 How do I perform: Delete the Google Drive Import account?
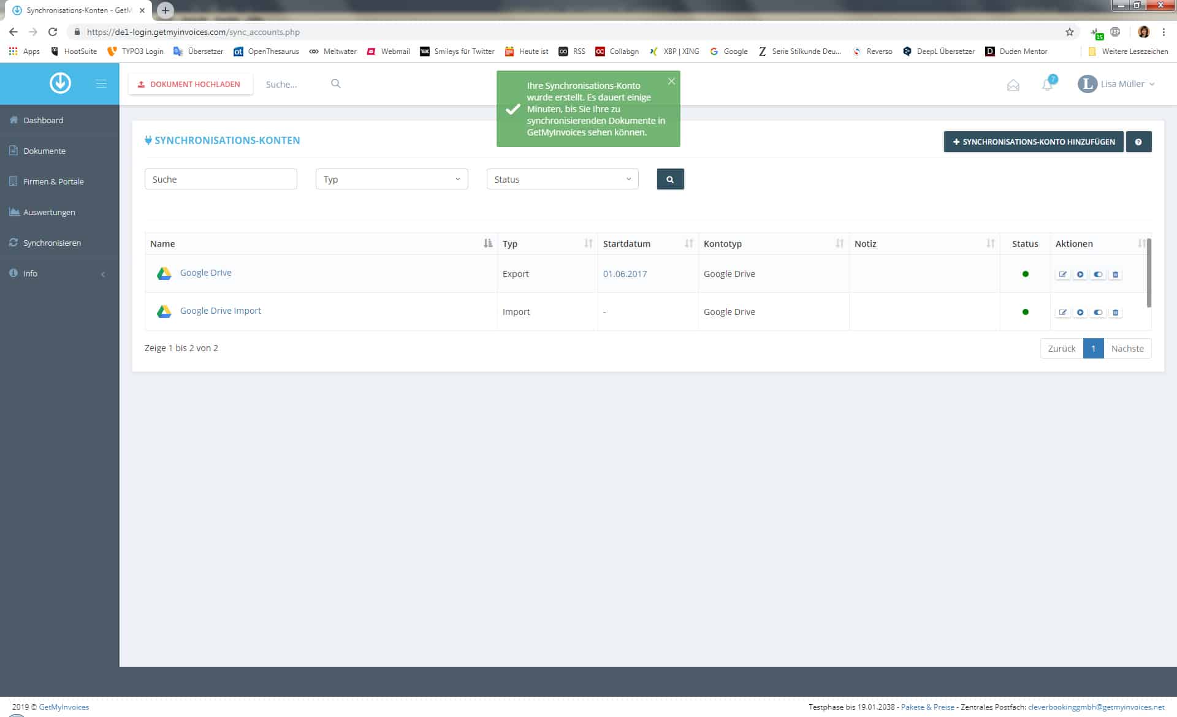[x=1116, y=313]
